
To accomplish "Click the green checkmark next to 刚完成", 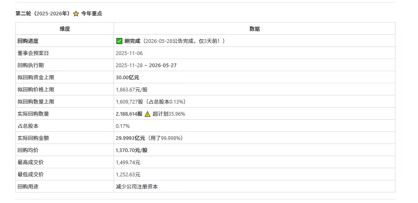I will click(119, 41).
